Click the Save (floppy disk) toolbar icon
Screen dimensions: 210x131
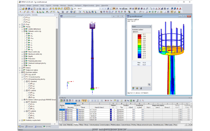(32, 9)
